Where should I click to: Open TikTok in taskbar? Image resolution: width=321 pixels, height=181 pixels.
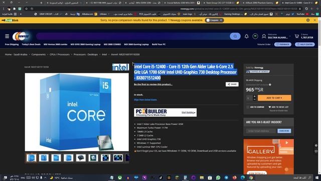coord(160,177)
